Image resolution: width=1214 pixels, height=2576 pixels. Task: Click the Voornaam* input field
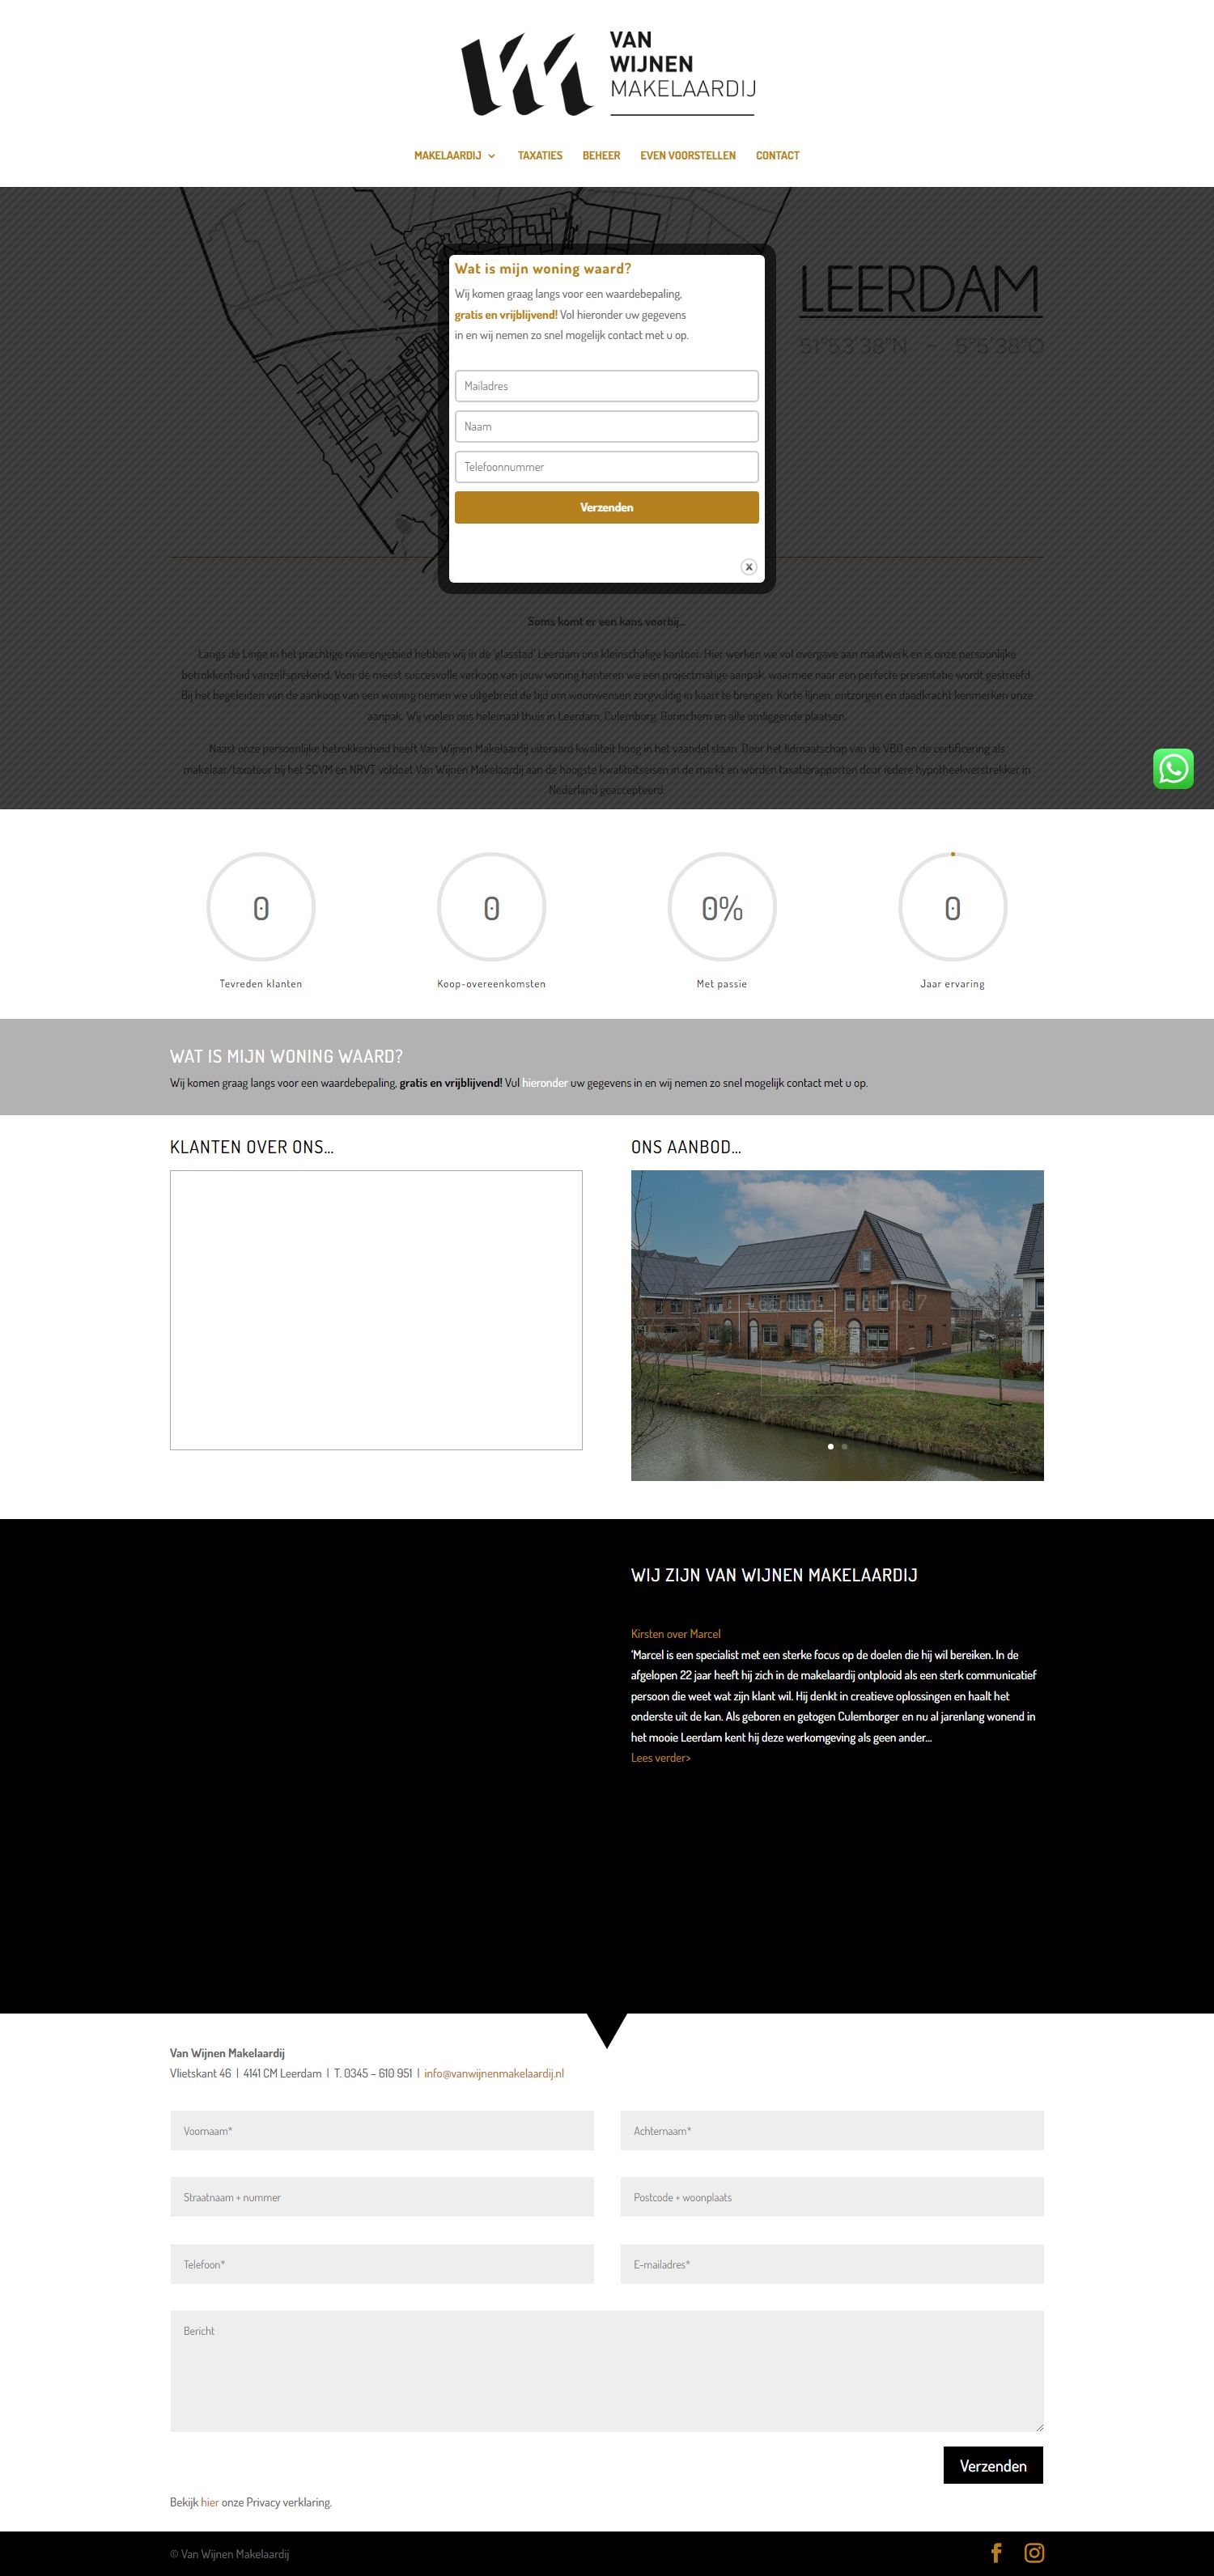[x=382, y=2131]
